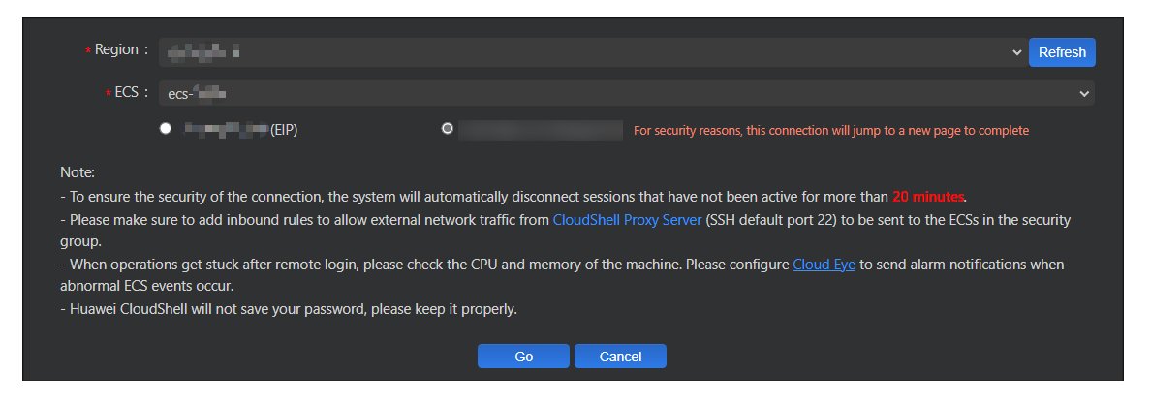Click the Region field label
Screen dimensions: 1151x405
pos(121,50)
